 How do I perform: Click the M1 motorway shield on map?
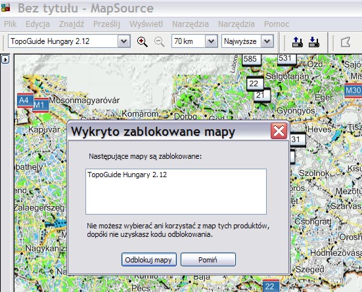pos(40,105)
